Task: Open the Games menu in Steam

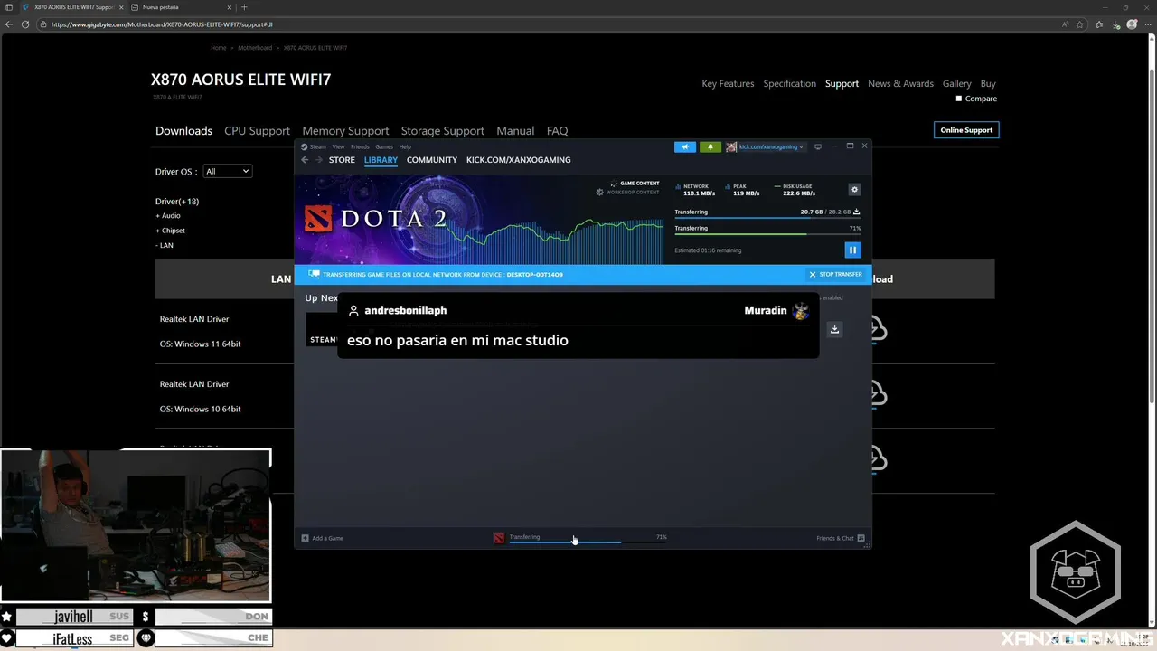Action: click(x=384, y=146)
